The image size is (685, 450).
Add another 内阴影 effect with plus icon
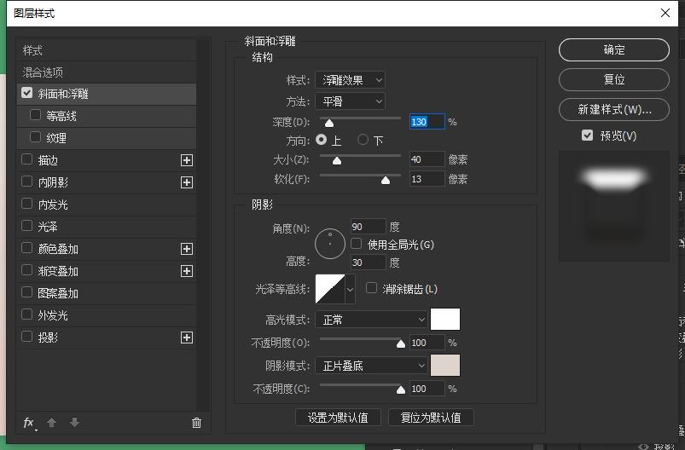click(x=187, y=182)
